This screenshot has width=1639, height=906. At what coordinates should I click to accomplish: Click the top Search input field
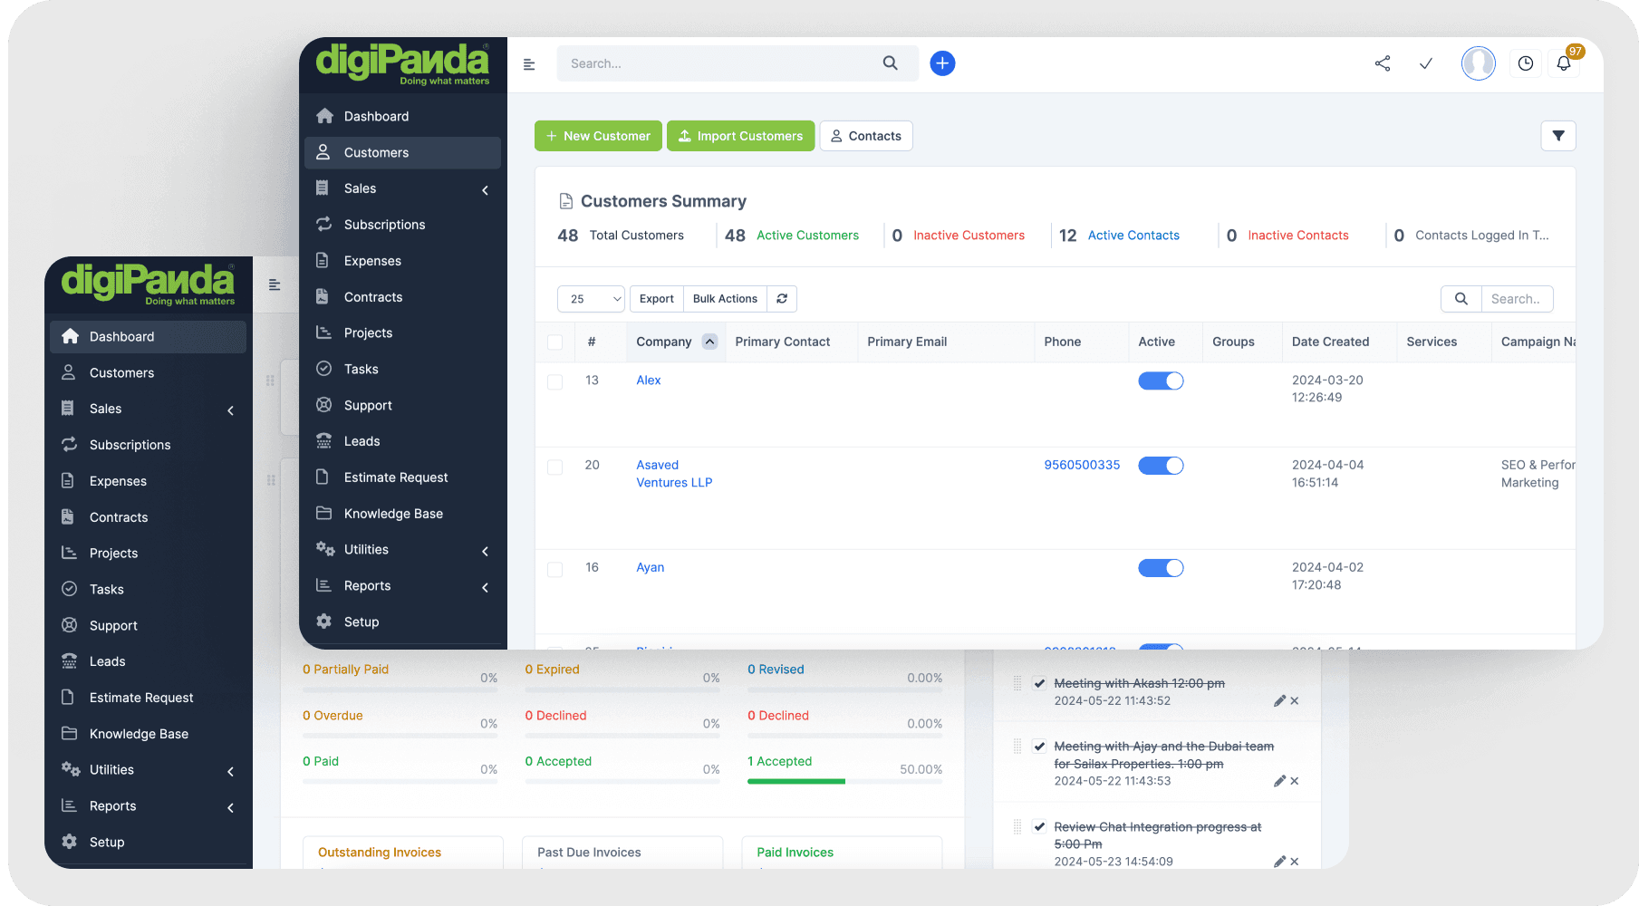click(720, 63)
